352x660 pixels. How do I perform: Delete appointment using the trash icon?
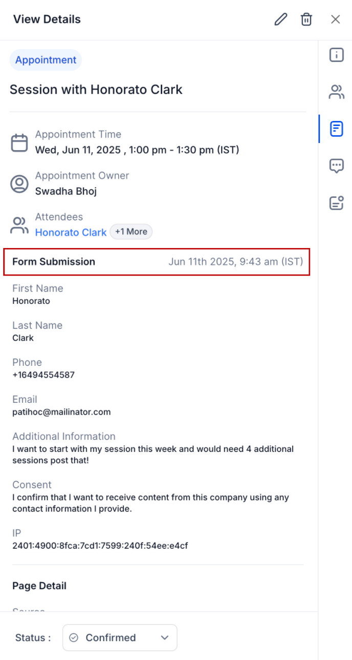[306, 19]
